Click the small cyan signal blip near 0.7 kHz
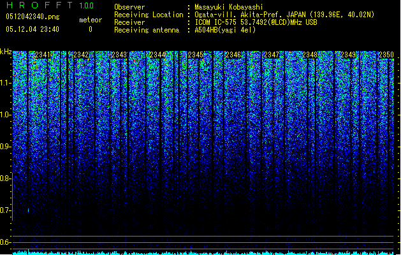Image resolution: width=401 pixels, height=255 pixels. pyautogui.click(x=28, y=210)
